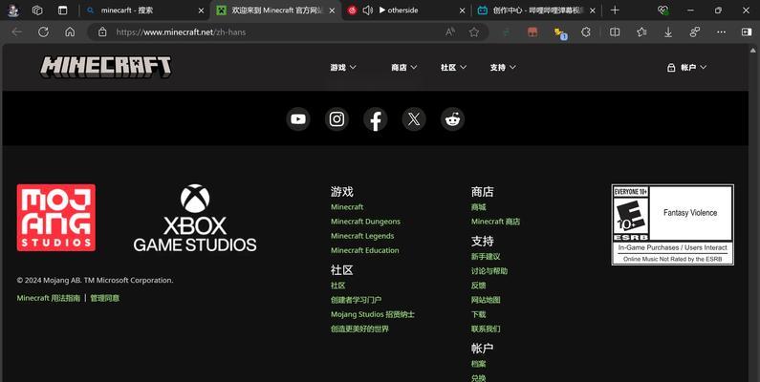Open the 联系我们 contact link

(486, 329)
